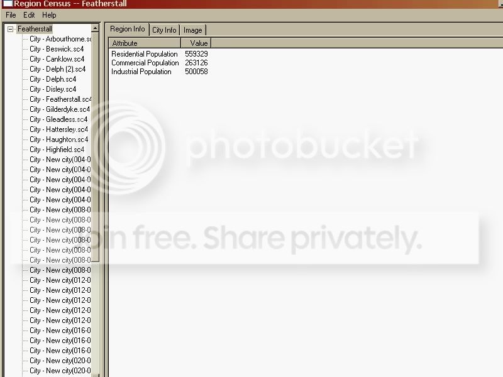This screenshot has width=503, height=377.
Task: Select City - Delph (2).sc4 entry
Action: tap(57, 69)
